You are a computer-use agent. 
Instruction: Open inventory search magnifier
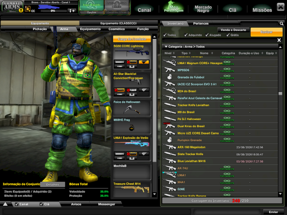tap(282, 23)
